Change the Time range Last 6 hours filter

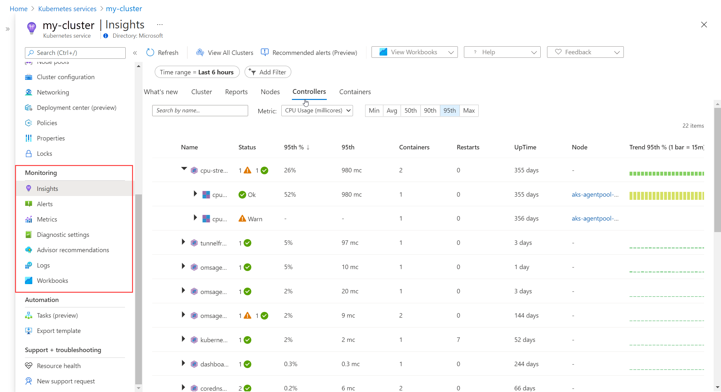pos(197,72)
